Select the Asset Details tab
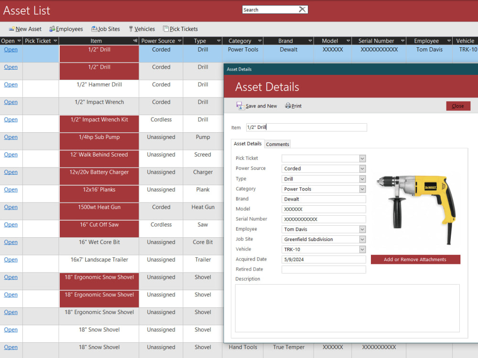 click(248, 144)
